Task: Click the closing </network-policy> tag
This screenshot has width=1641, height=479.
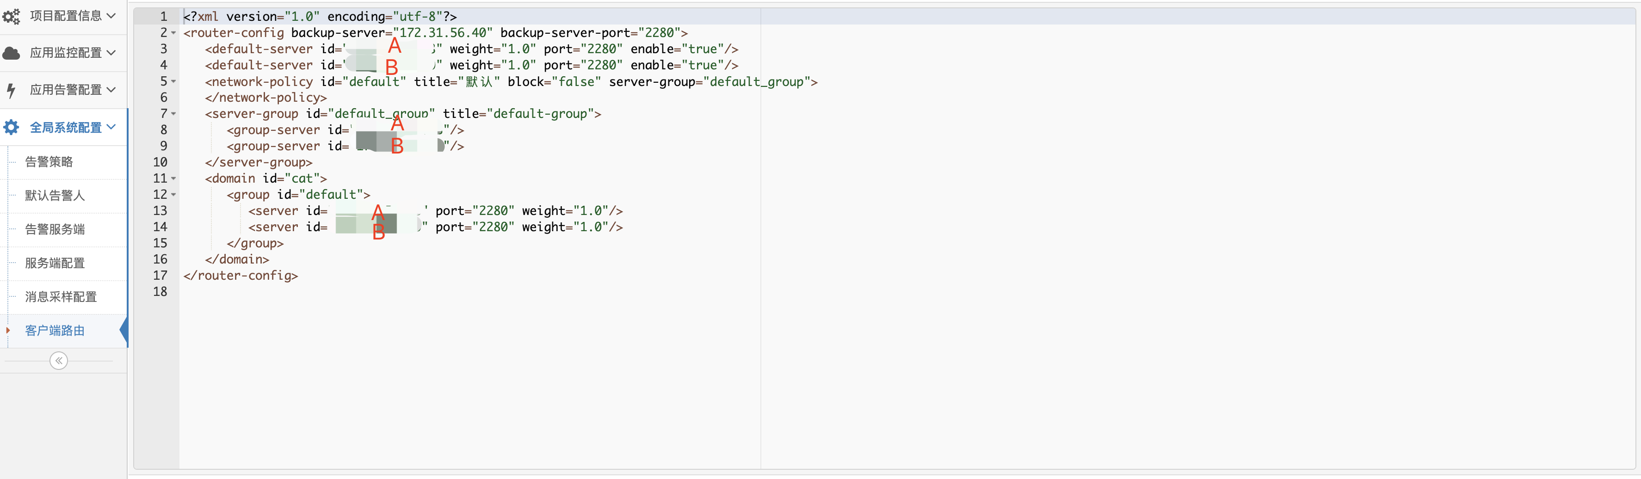Action: (x=265, y=98)
